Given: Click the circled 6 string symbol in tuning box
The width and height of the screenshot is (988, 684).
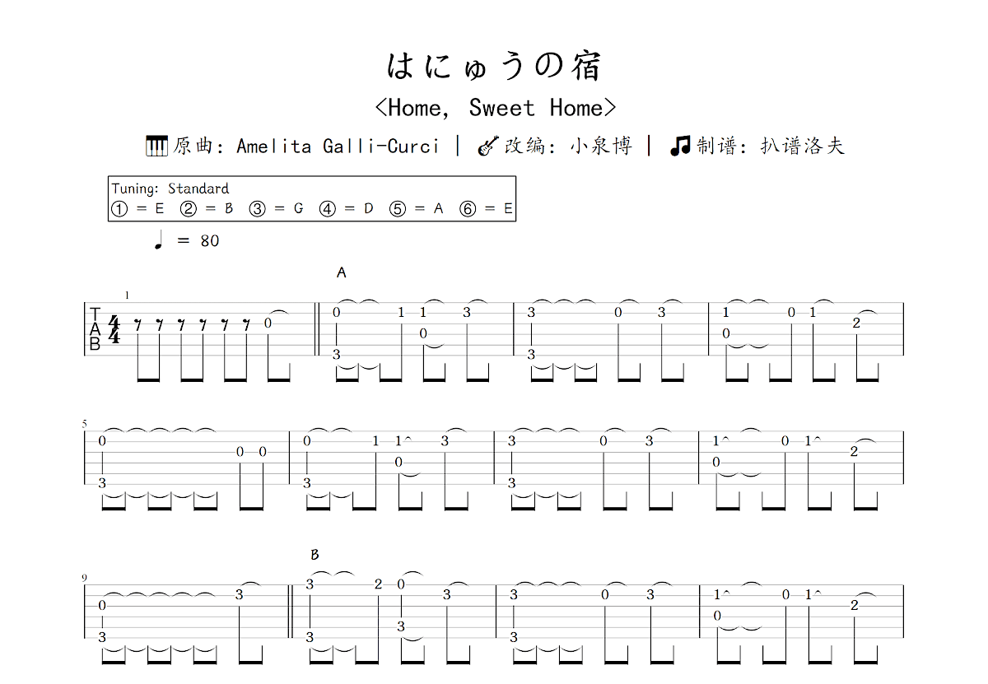Looking at the screenshot, I should click(468, 209).
